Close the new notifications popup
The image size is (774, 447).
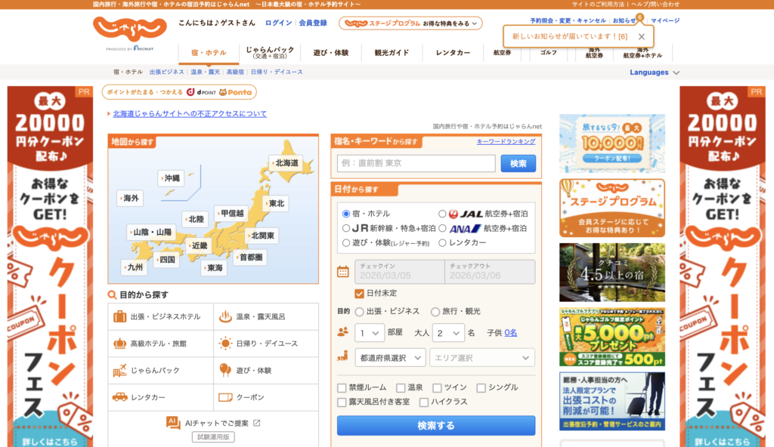pos(642,36)
